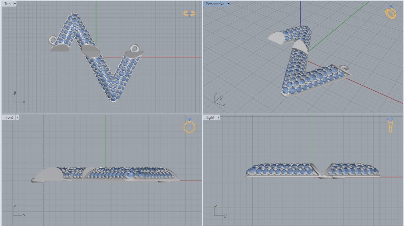This screenshot has height=226, width=404.
Task: Select the left jump ring in Top viewport
Action: [x=53, y=40]
